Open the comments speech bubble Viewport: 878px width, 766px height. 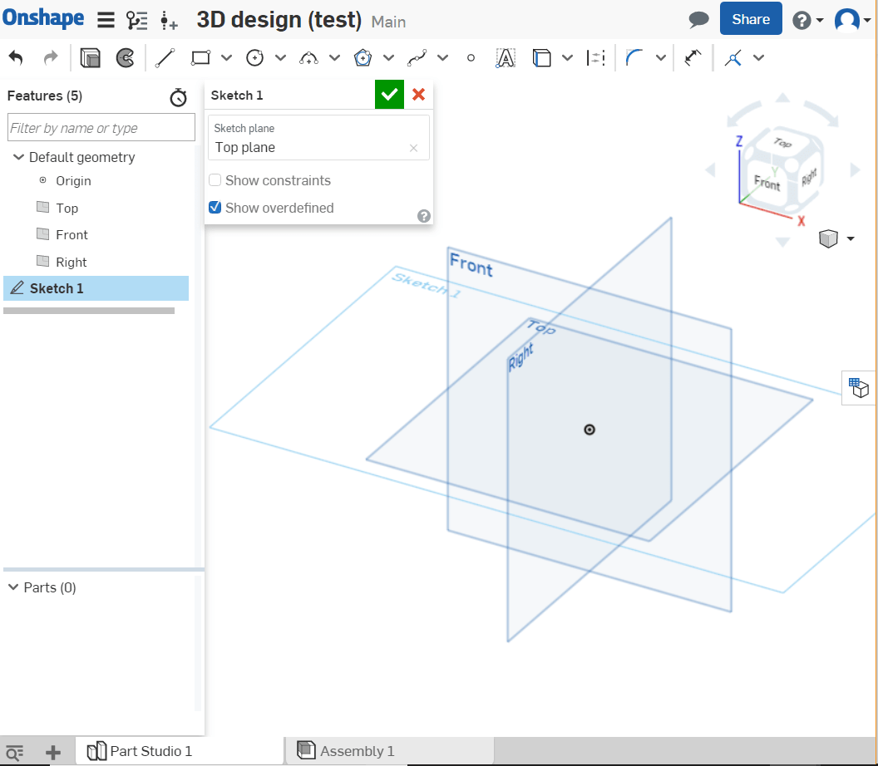pyautogui.click(x=698, y=20)
